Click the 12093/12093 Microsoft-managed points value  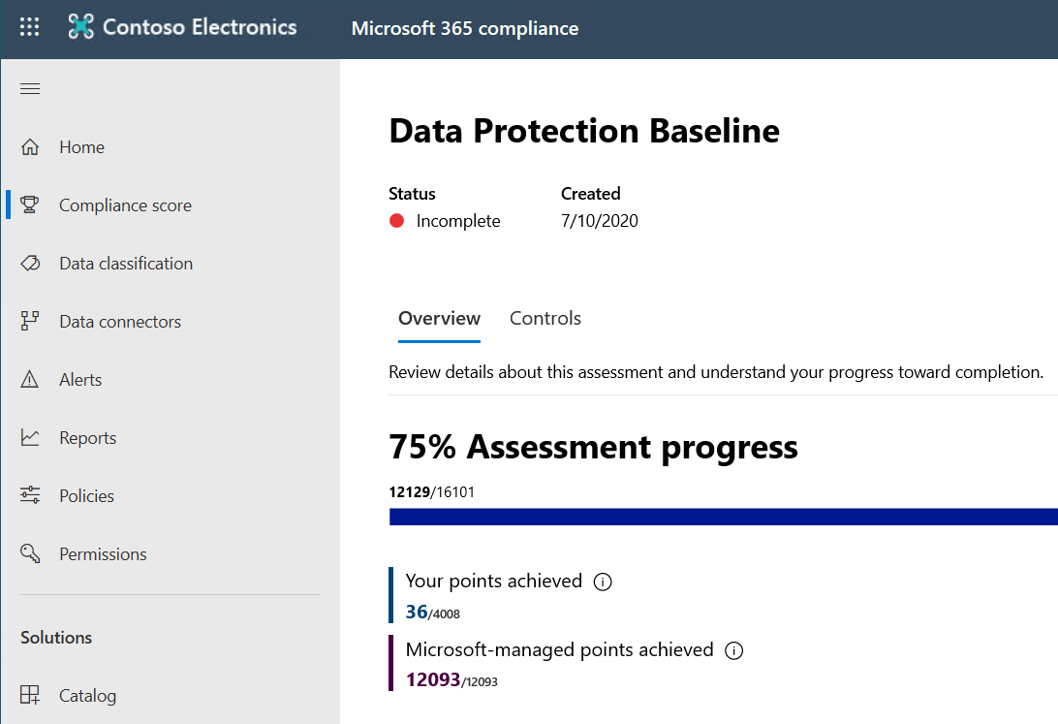[x=451, y=680]
